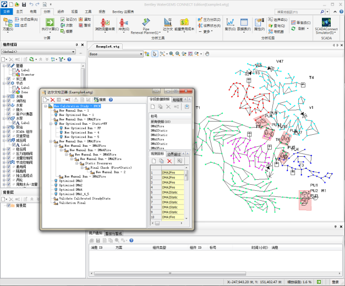Screen dimensions: 345x286
Task: Open the energy cost analysis icon
Action: [x=184, y=22]
